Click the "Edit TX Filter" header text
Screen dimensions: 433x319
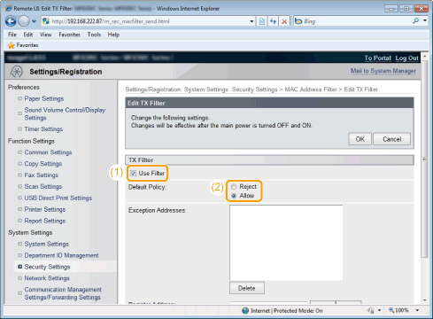tap(146, 103)
